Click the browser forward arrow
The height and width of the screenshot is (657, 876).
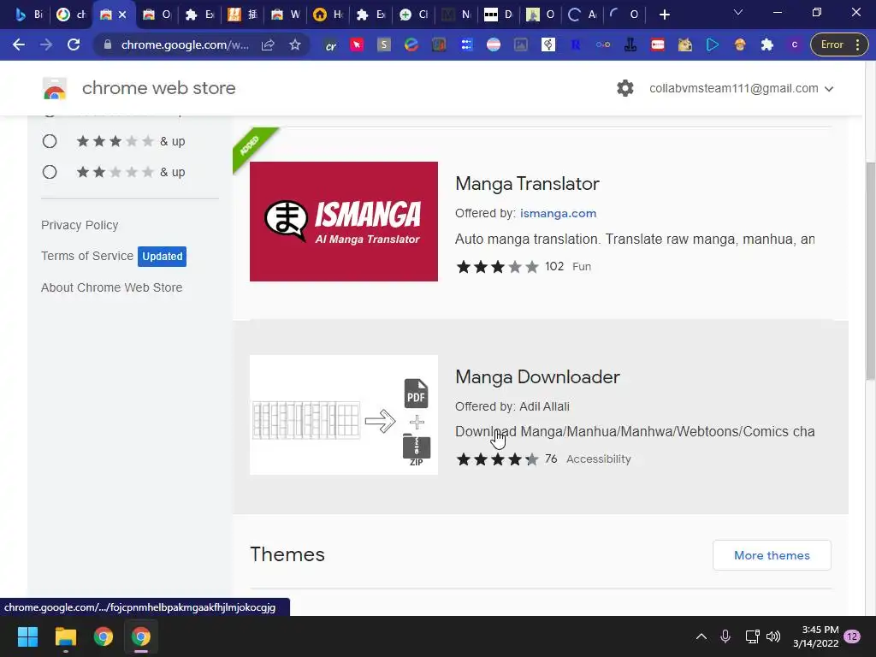click(46, 44)
